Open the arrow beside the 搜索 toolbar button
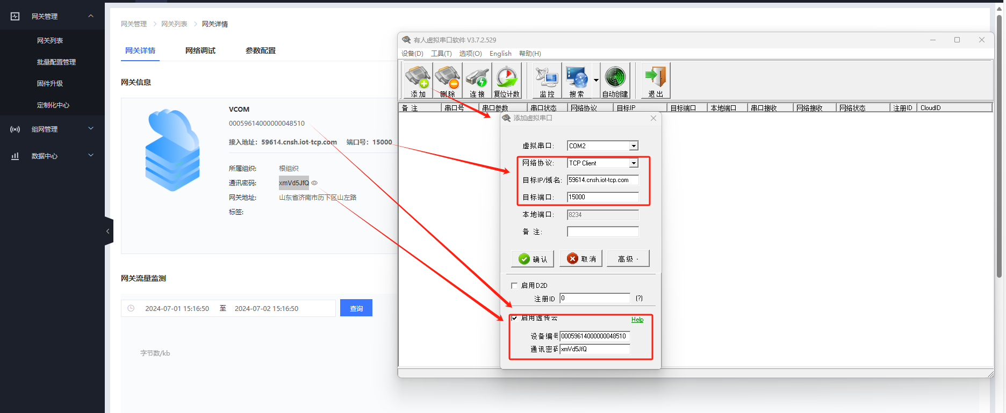 596,81
